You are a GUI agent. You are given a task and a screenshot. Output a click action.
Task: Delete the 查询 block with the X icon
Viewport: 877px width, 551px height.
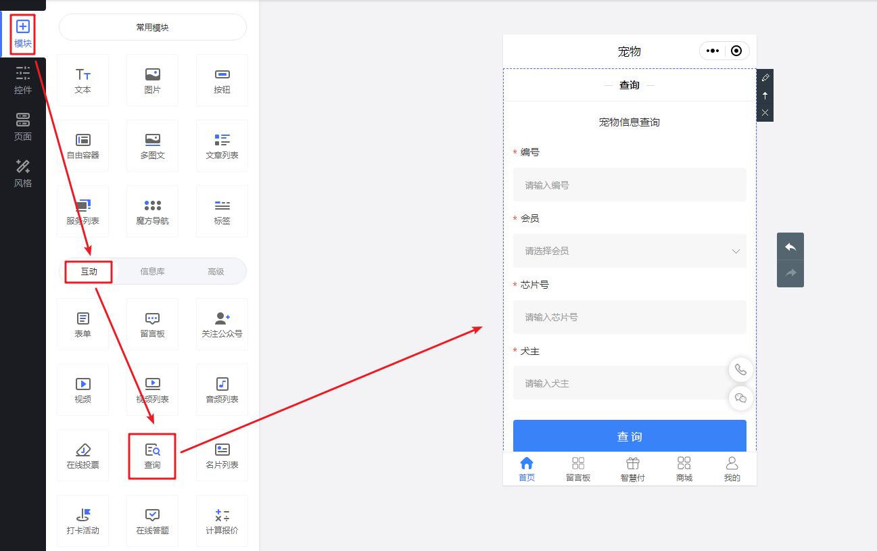click(765, 113)
